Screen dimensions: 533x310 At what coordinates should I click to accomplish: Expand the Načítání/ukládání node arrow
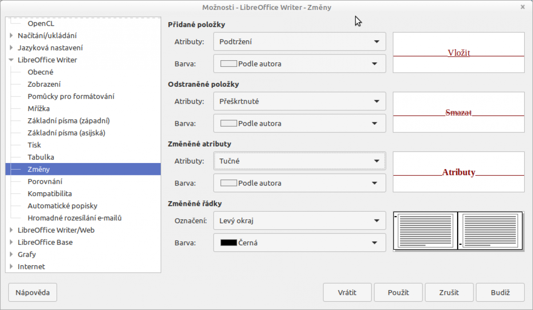12,35
